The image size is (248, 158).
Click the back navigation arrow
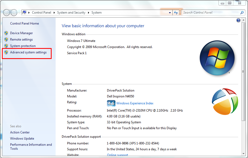point(6,13)
